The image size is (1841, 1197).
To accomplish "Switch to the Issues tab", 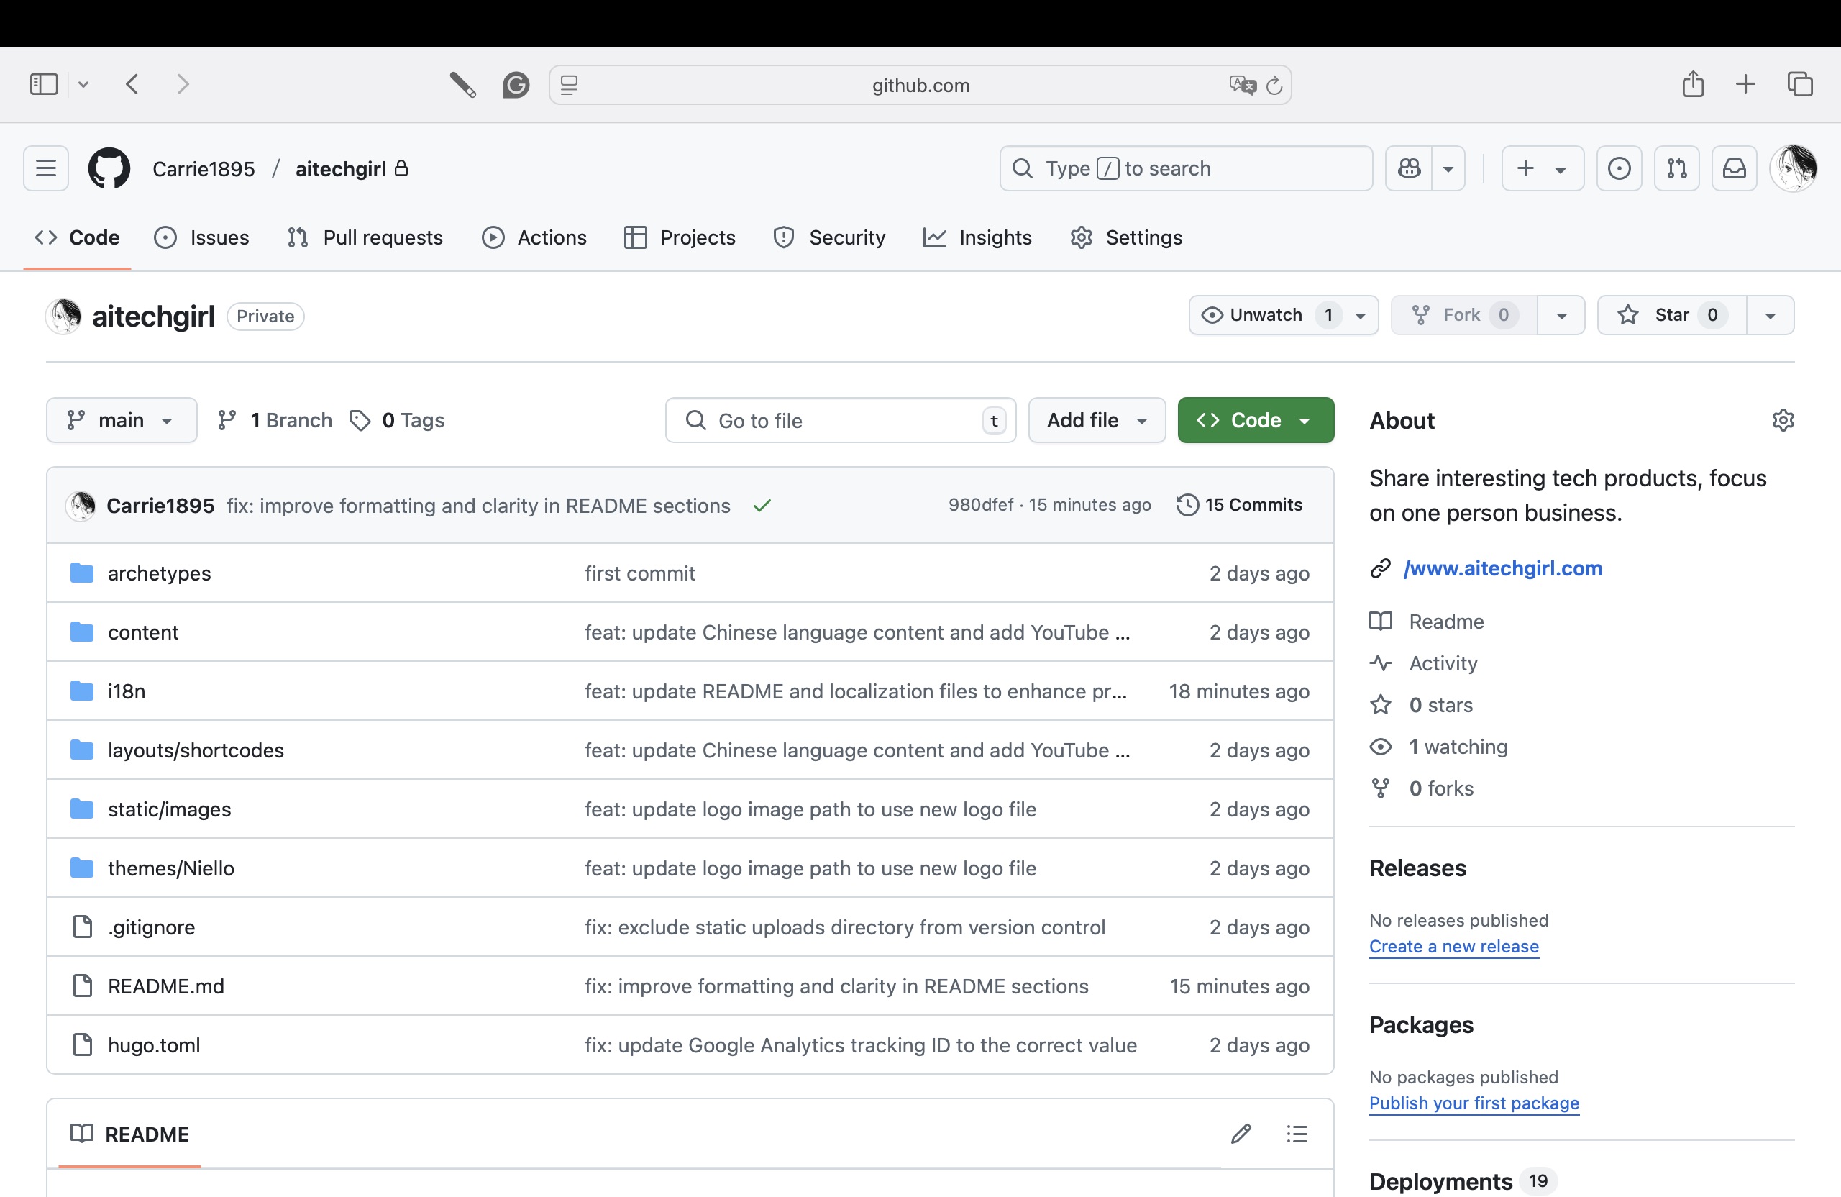I will (x=202, y=237).
